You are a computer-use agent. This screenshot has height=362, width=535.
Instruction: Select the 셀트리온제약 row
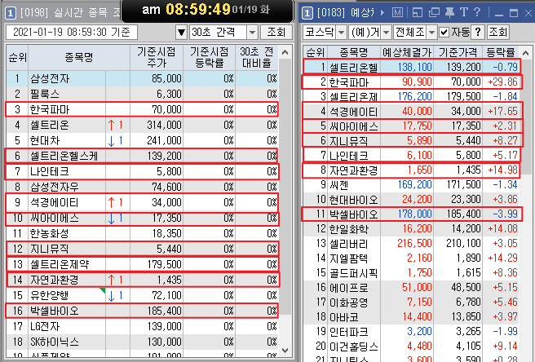click(x=142, y=264)
